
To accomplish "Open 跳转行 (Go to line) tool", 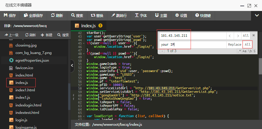I will (x=119, y=15).
